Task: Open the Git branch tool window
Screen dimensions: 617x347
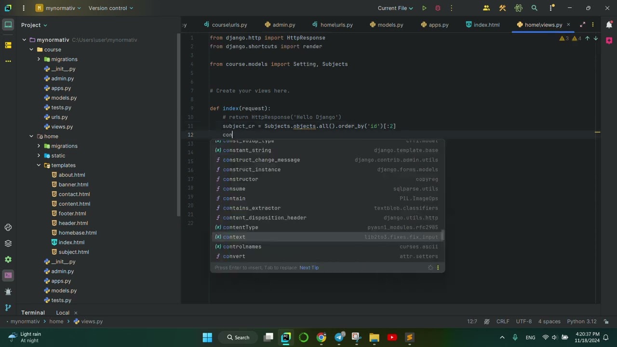Action: point(8,307)
